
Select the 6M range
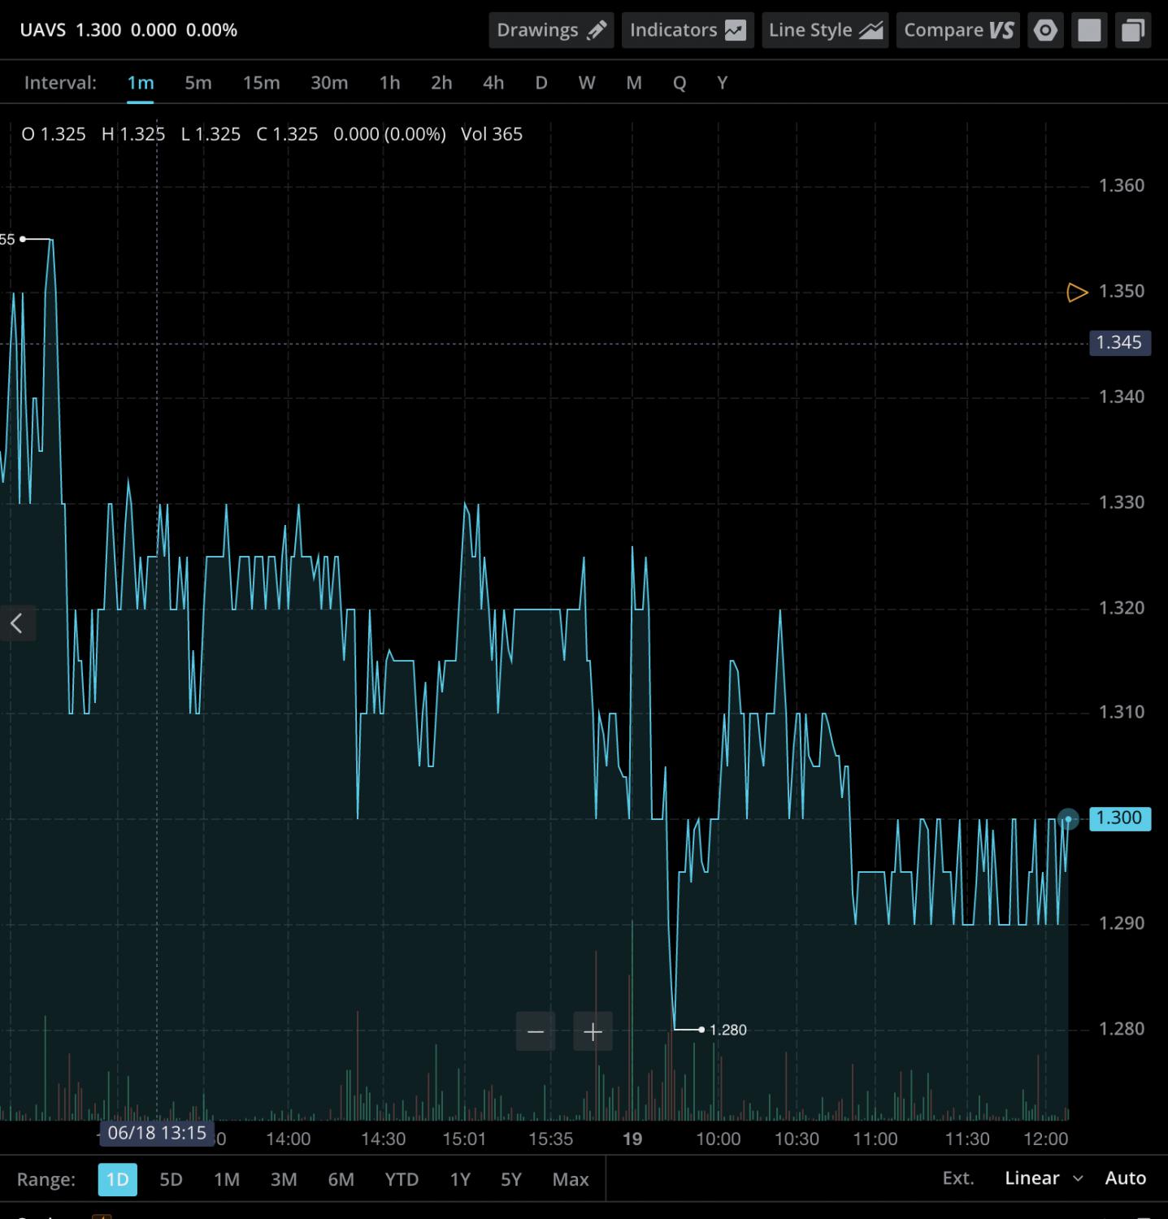click(341, 1179)
